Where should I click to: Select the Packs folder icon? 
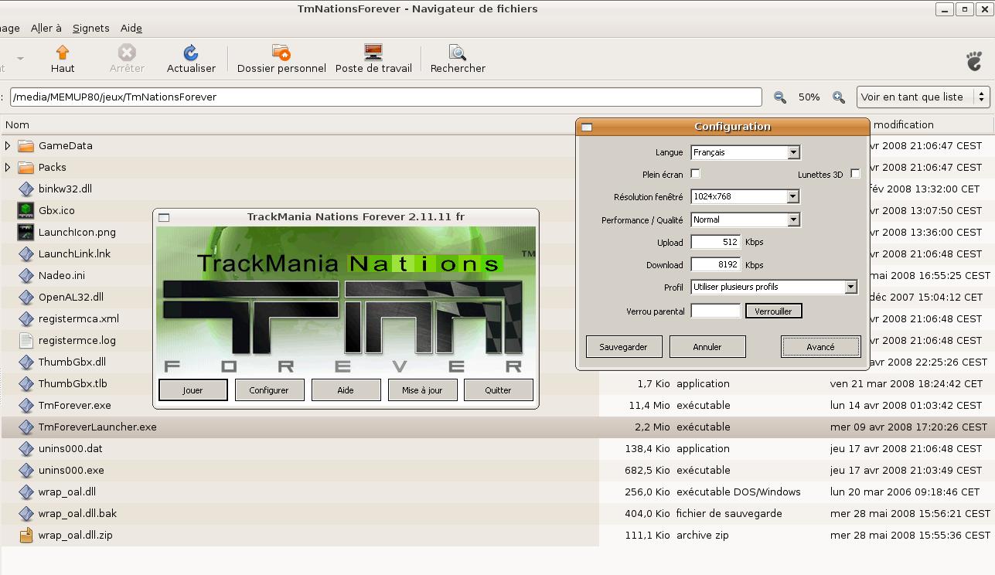point(26,167)
